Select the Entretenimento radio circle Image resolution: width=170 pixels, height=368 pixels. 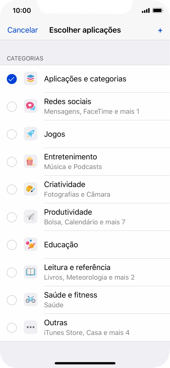[12, 162]
